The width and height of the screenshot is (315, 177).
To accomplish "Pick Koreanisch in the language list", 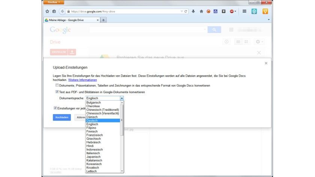I will point(103,164).
